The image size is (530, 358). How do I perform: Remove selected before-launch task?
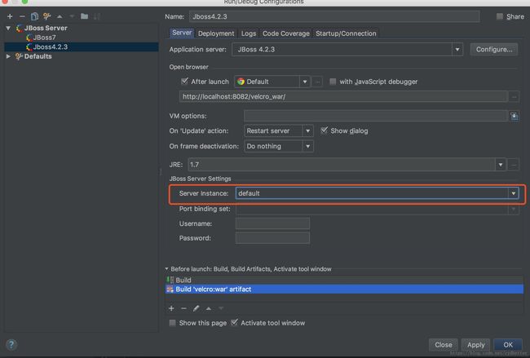[183, 308]
